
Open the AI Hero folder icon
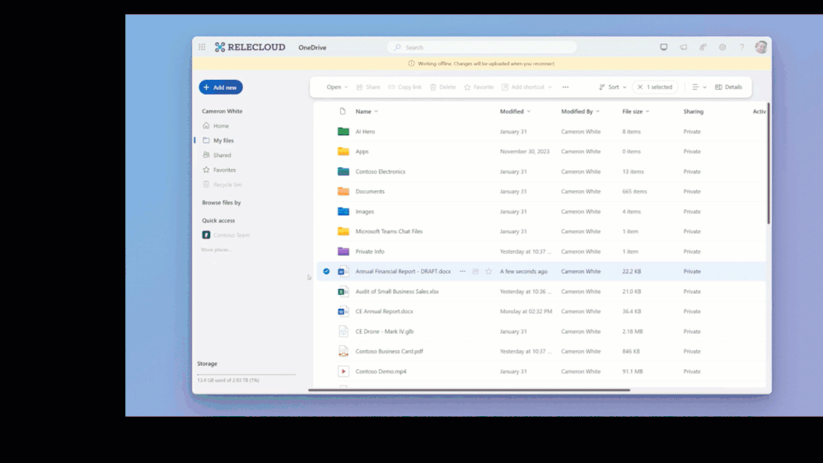[x=344, y=131]
